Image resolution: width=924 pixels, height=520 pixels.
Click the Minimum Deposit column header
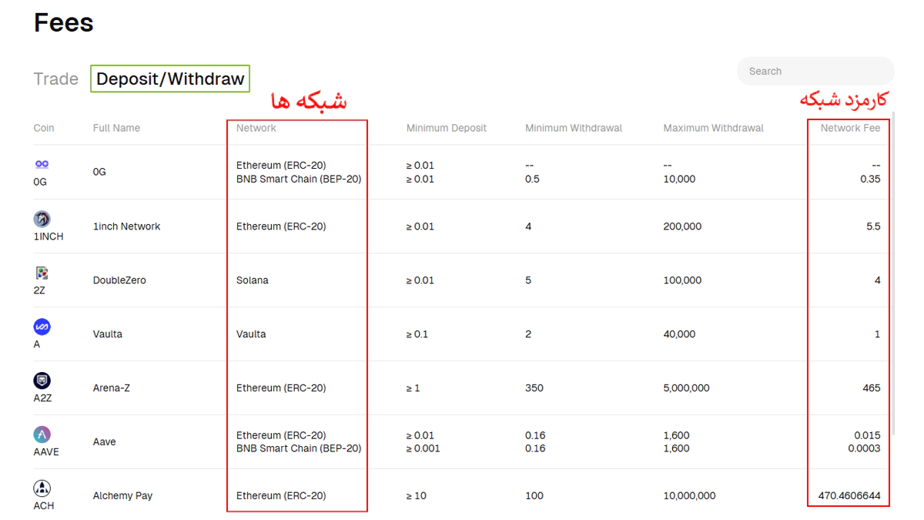pos(446,128)
